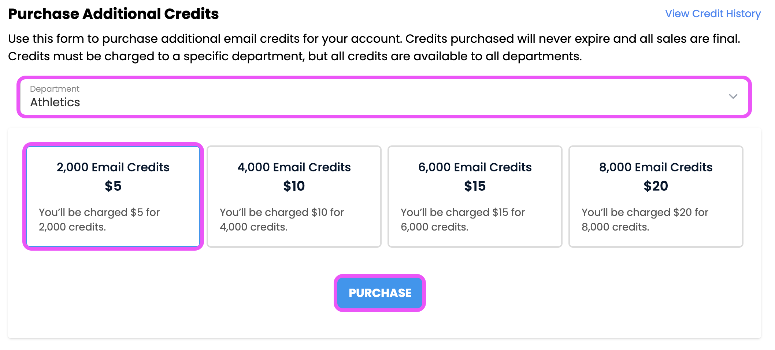Click the "charged $15 for 6,000 credits" text

[463, 220]
